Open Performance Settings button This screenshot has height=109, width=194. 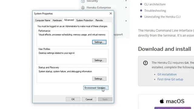[99, 42]
